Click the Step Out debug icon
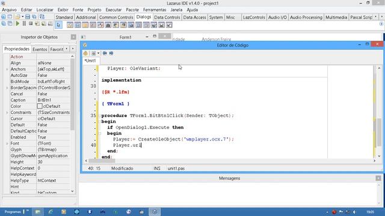Viewport: 385px width, 216px height. pos(51,24)
